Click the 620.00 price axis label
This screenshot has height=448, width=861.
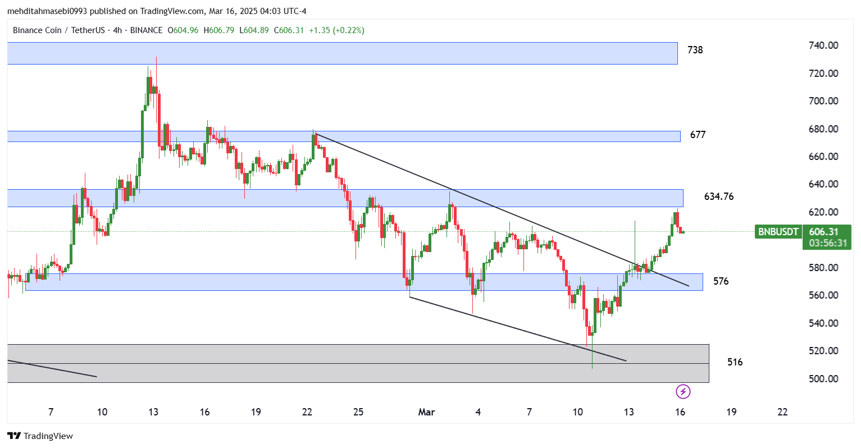(x=824, y=212)
